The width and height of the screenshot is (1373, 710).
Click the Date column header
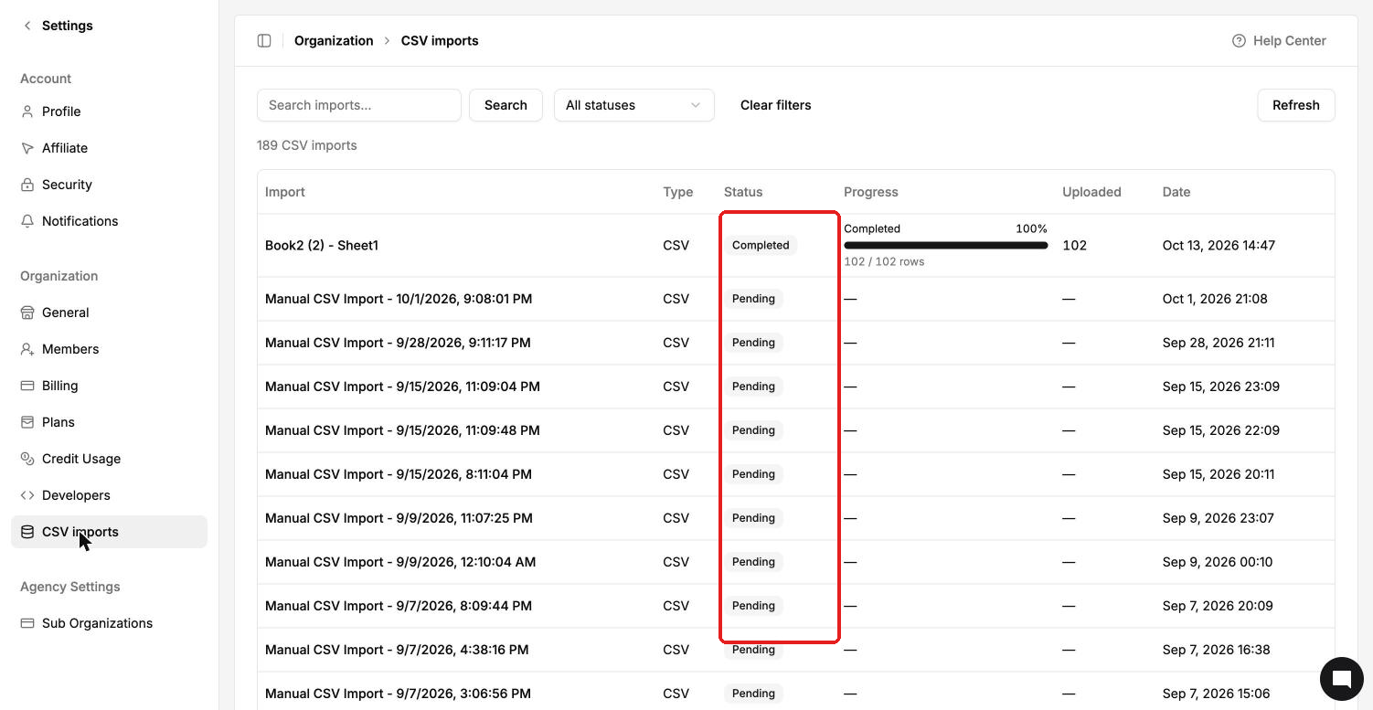pyautogui.click(x=1176, y=192)
